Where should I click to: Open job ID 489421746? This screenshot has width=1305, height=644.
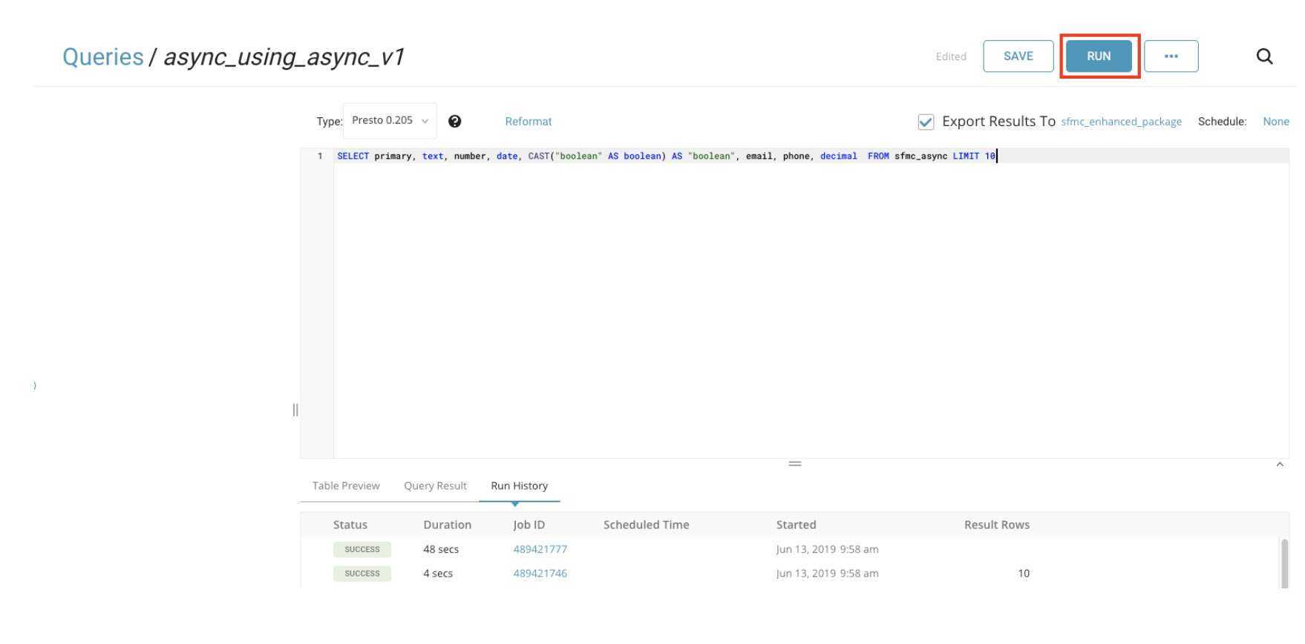pyautogui.click(x=540, y=574)
